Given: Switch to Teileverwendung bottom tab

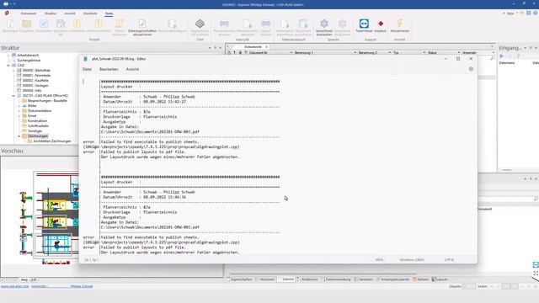Looking at the screenshot, I should click(x=337, y=279).
